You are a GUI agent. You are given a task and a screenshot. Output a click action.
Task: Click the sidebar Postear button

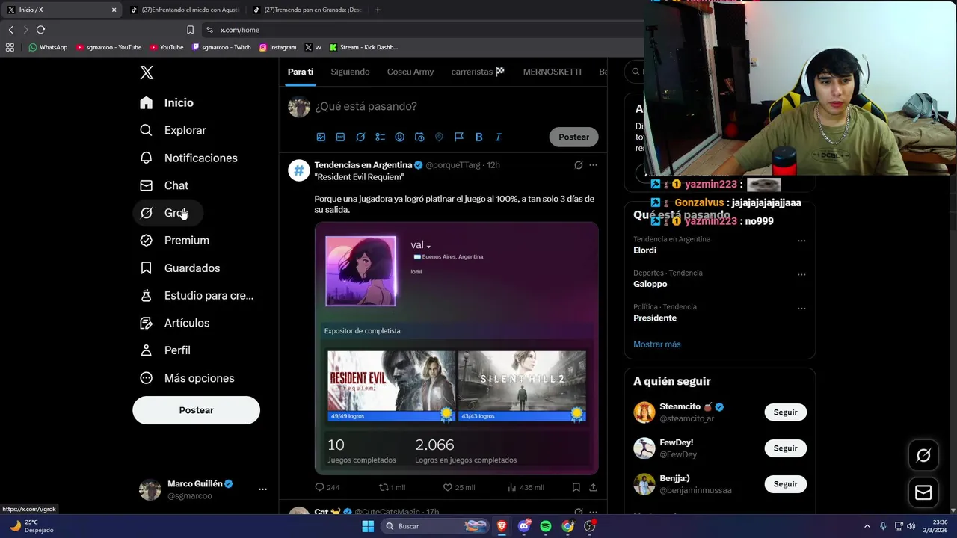[x=196, y=410]
